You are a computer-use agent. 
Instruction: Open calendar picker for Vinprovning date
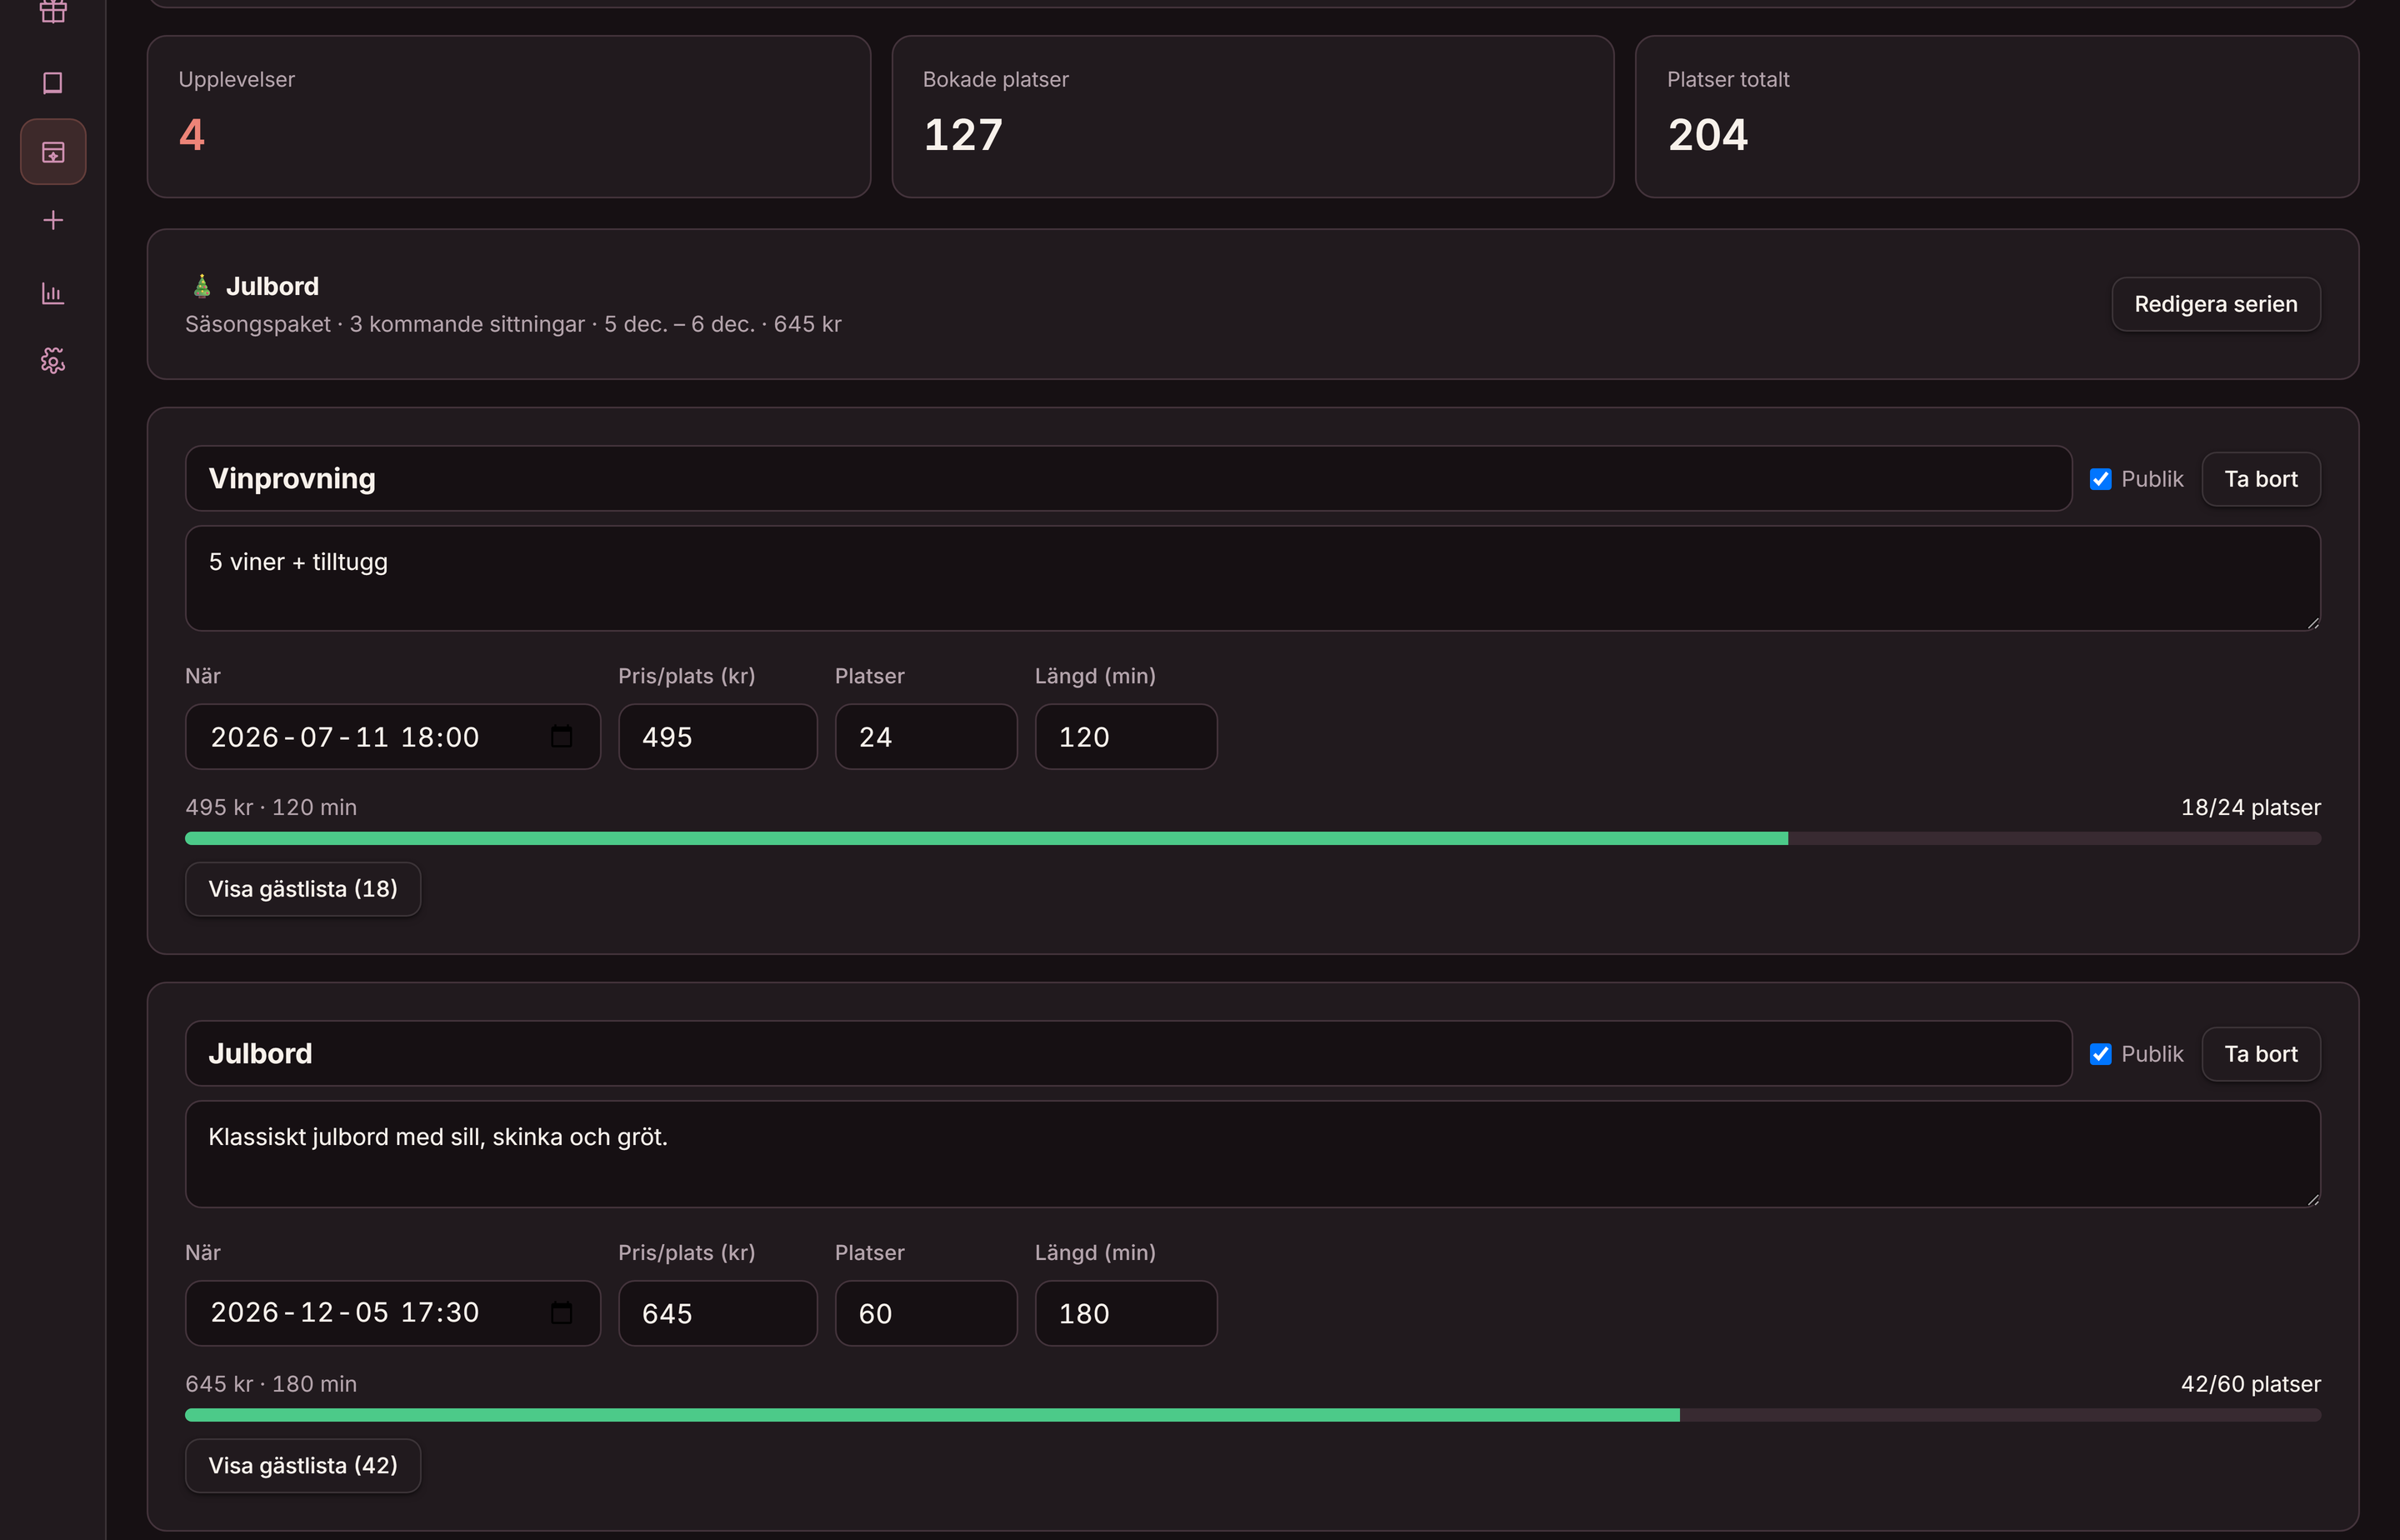pos(562,737)
